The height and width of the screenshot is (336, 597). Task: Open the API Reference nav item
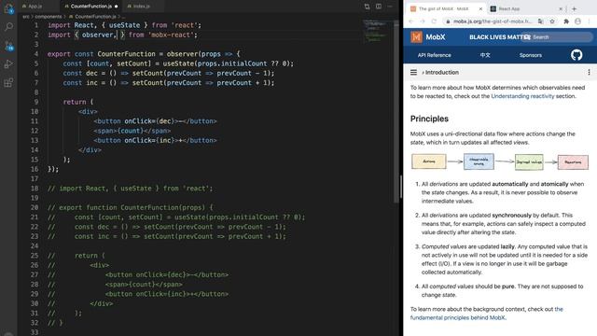pyautogui.click(x=434, y=55)
